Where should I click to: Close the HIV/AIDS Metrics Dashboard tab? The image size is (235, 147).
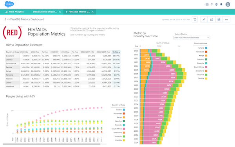pyautogui.click(x=92, y=12)
